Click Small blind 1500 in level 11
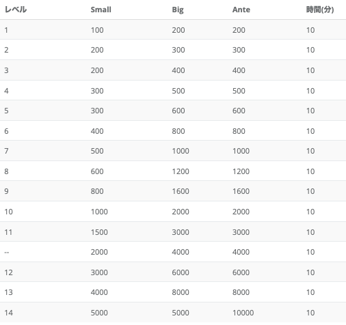The width and height of the screenshot is (346, 325). [99, 232]
